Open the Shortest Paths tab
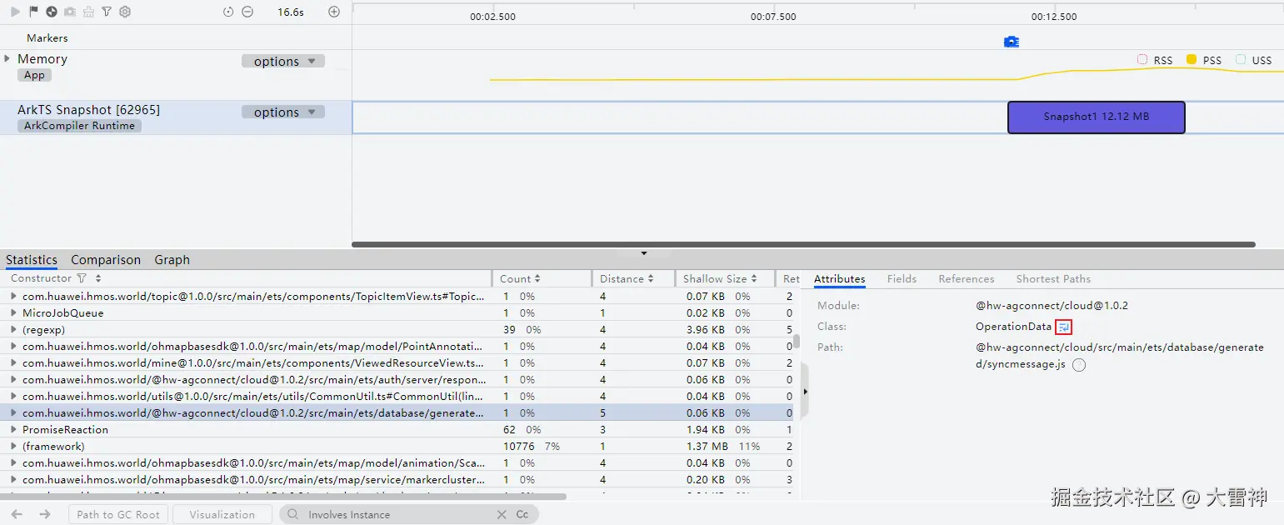The height and width of the screenshot is (525, 1284). pyautogui.click(x=1053, y=279)
